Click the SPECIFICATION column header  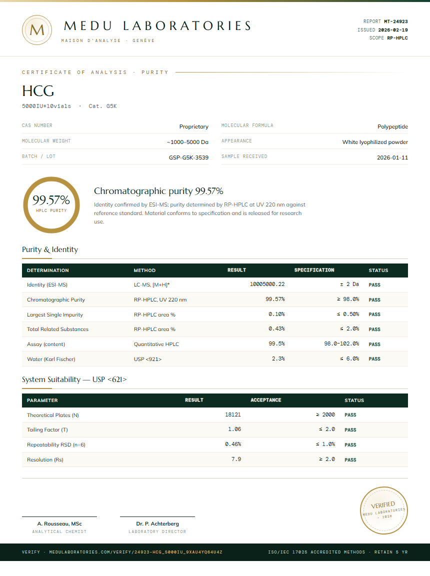(x=314, y=270)
